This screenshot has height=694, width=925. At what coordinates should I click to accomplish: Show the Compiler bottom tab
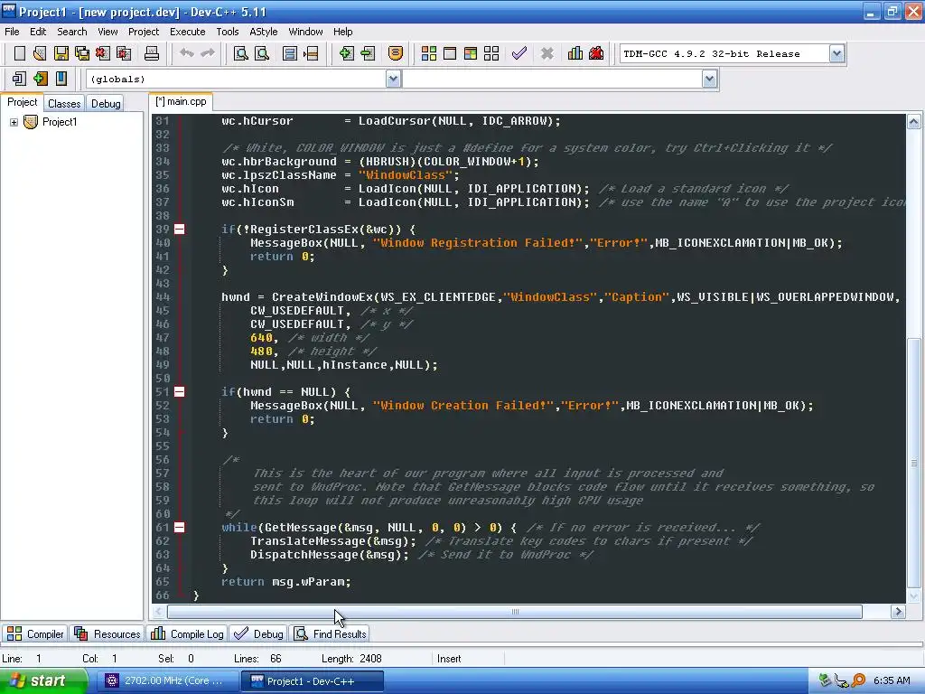tap(35, 633)
